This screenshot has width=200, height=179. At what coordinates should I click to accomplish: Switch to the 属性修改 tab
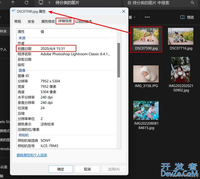click(48, 21)
